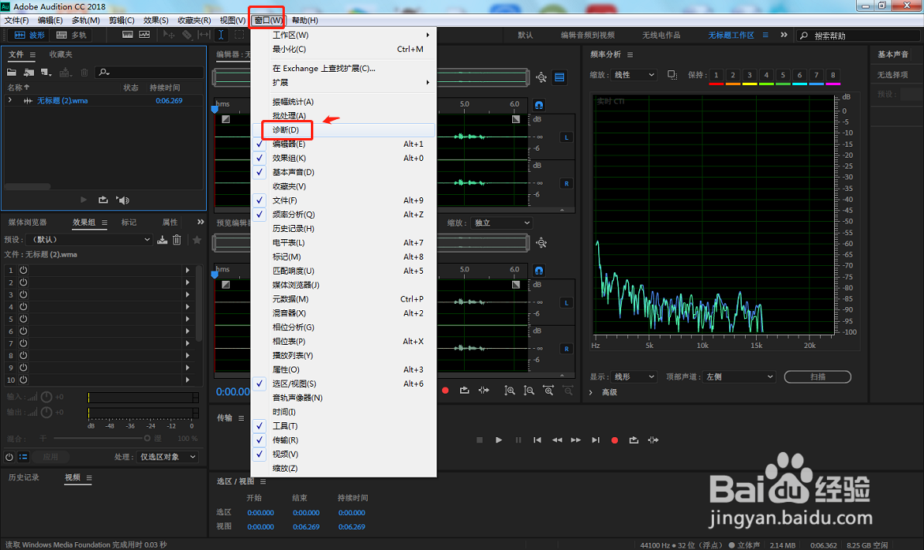The height and width of the screenshot is (550, 924).
Task: Switch to the Media Browser tab
Action: point(27,223)
